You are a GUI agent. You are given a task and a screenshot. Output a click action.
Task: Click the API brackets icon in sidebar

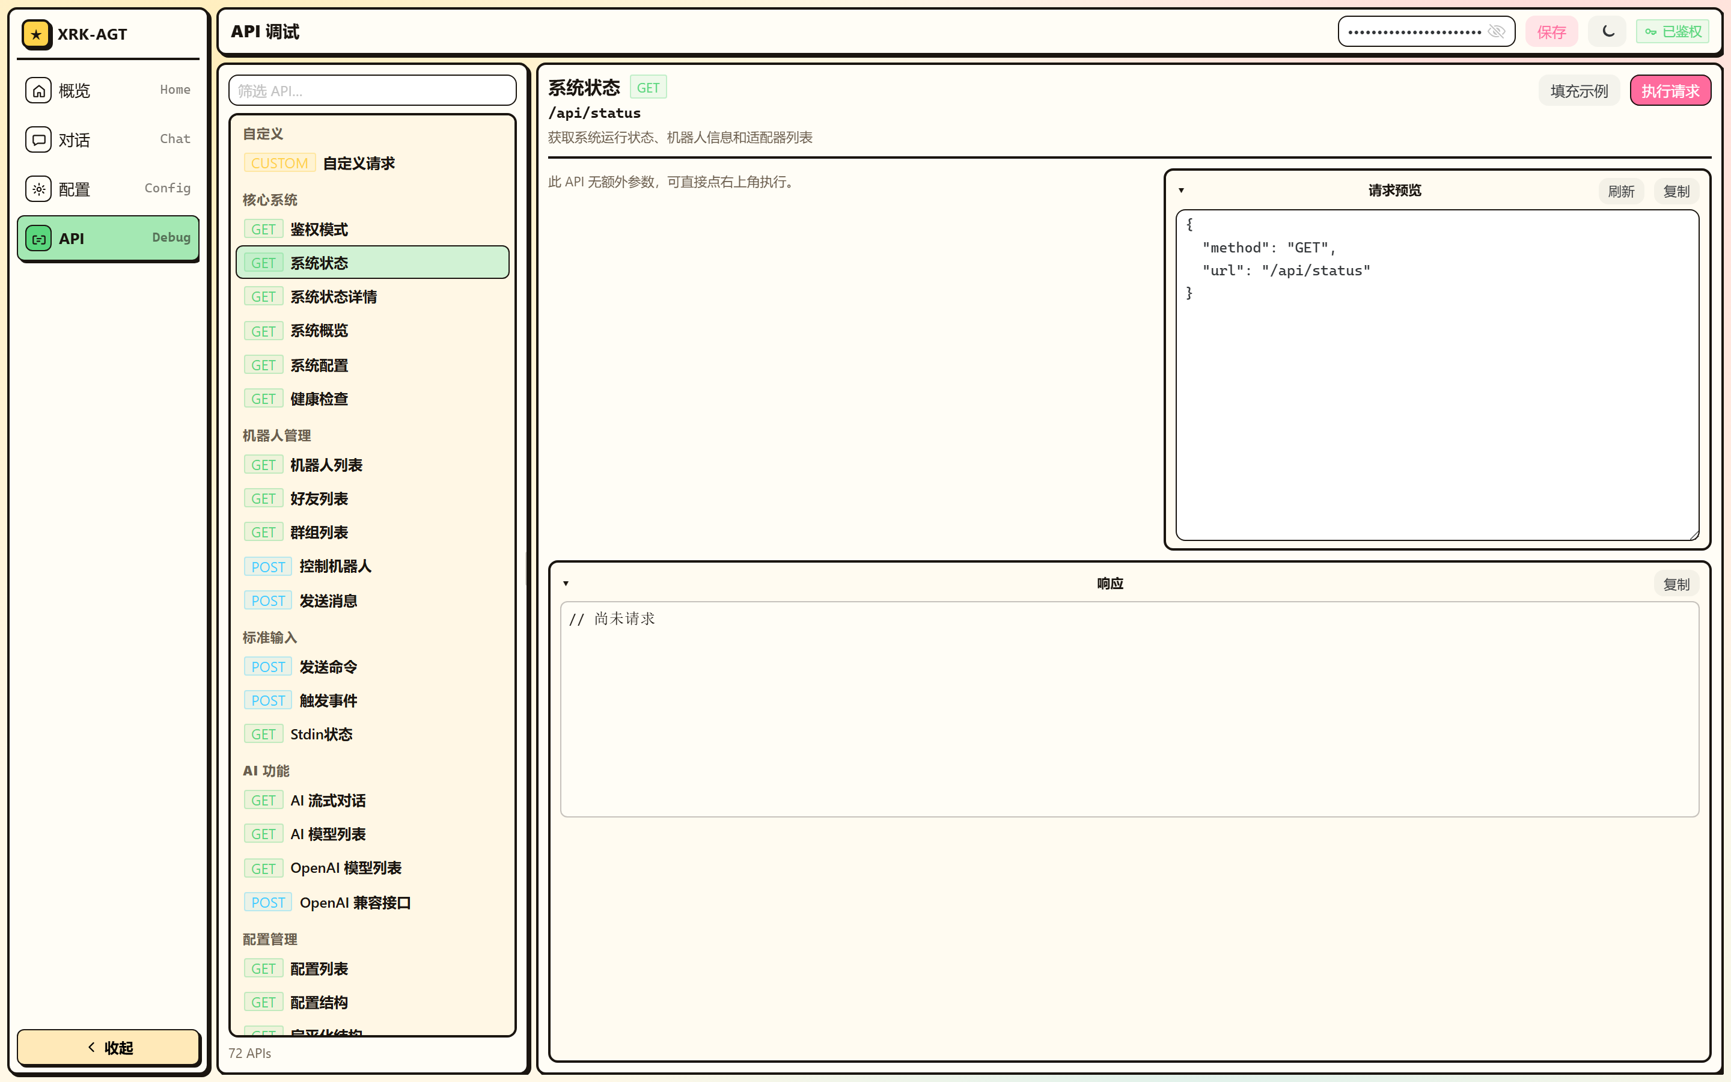tap(38, 238)
